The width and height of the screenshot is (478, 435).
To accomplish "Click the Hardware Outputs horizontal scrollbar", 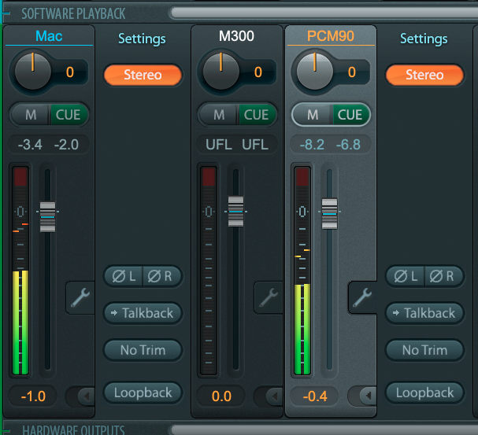I will 324,429.
